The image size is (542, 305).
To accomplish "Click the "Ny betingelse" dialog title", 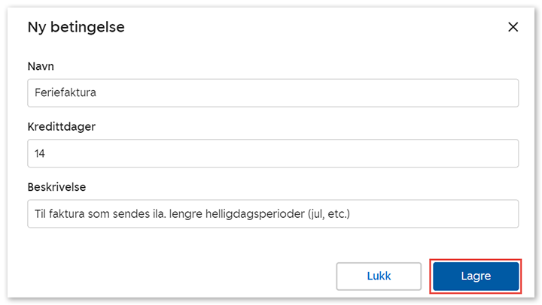I will point(76,27).
